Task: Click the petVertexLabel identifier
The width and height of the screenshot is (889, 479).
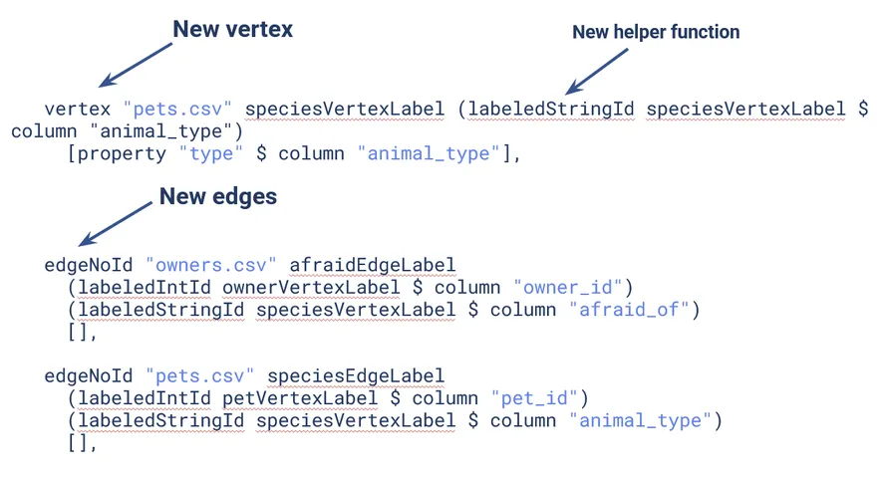Action: (x=299, y=398)
